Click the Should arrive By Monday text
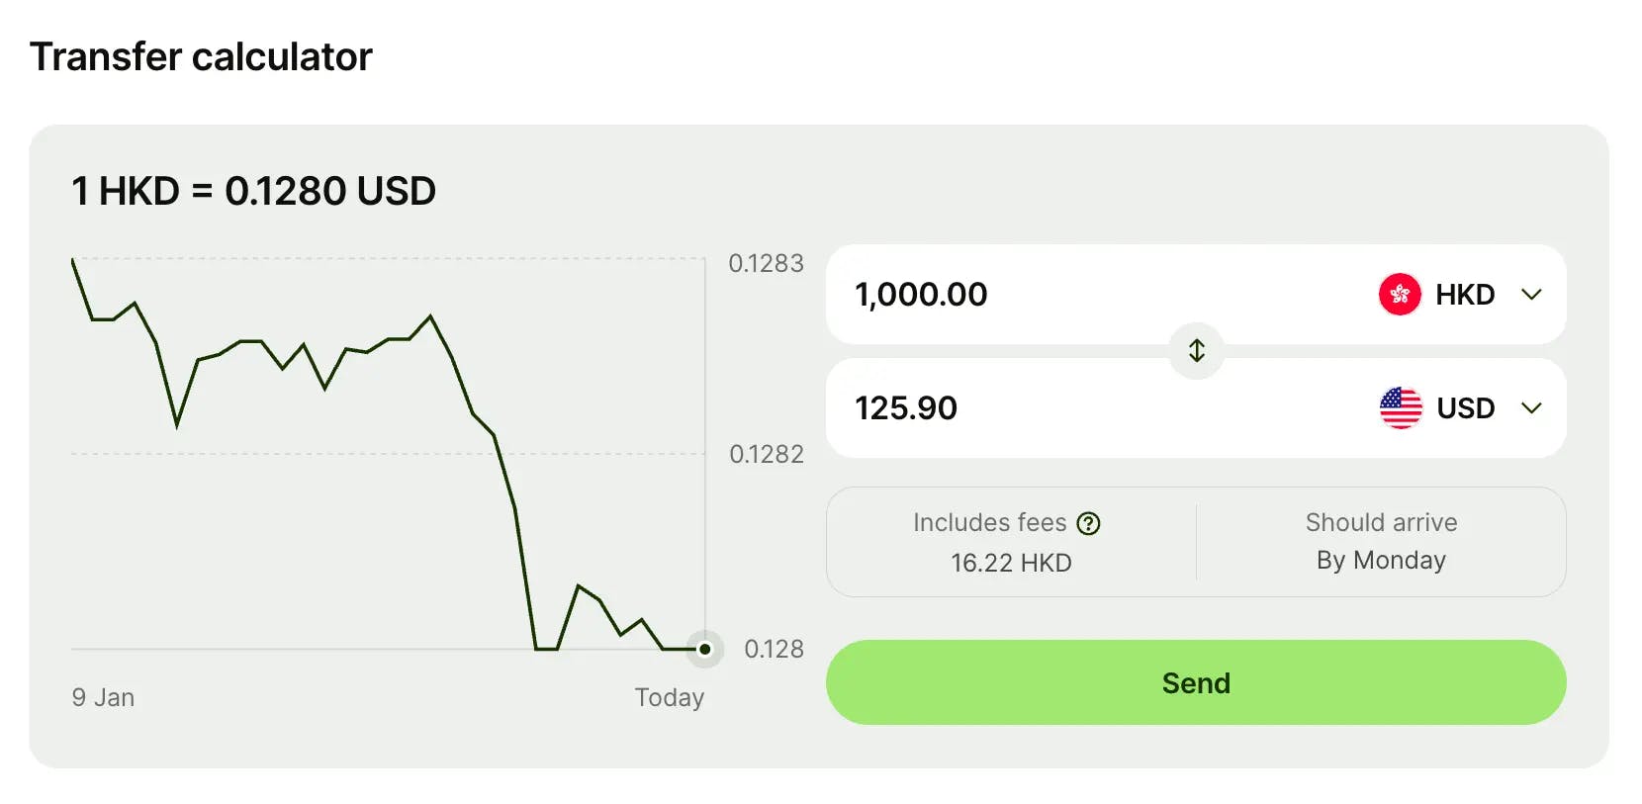This screenshot has width=1642, height=804. (1382, 542)
